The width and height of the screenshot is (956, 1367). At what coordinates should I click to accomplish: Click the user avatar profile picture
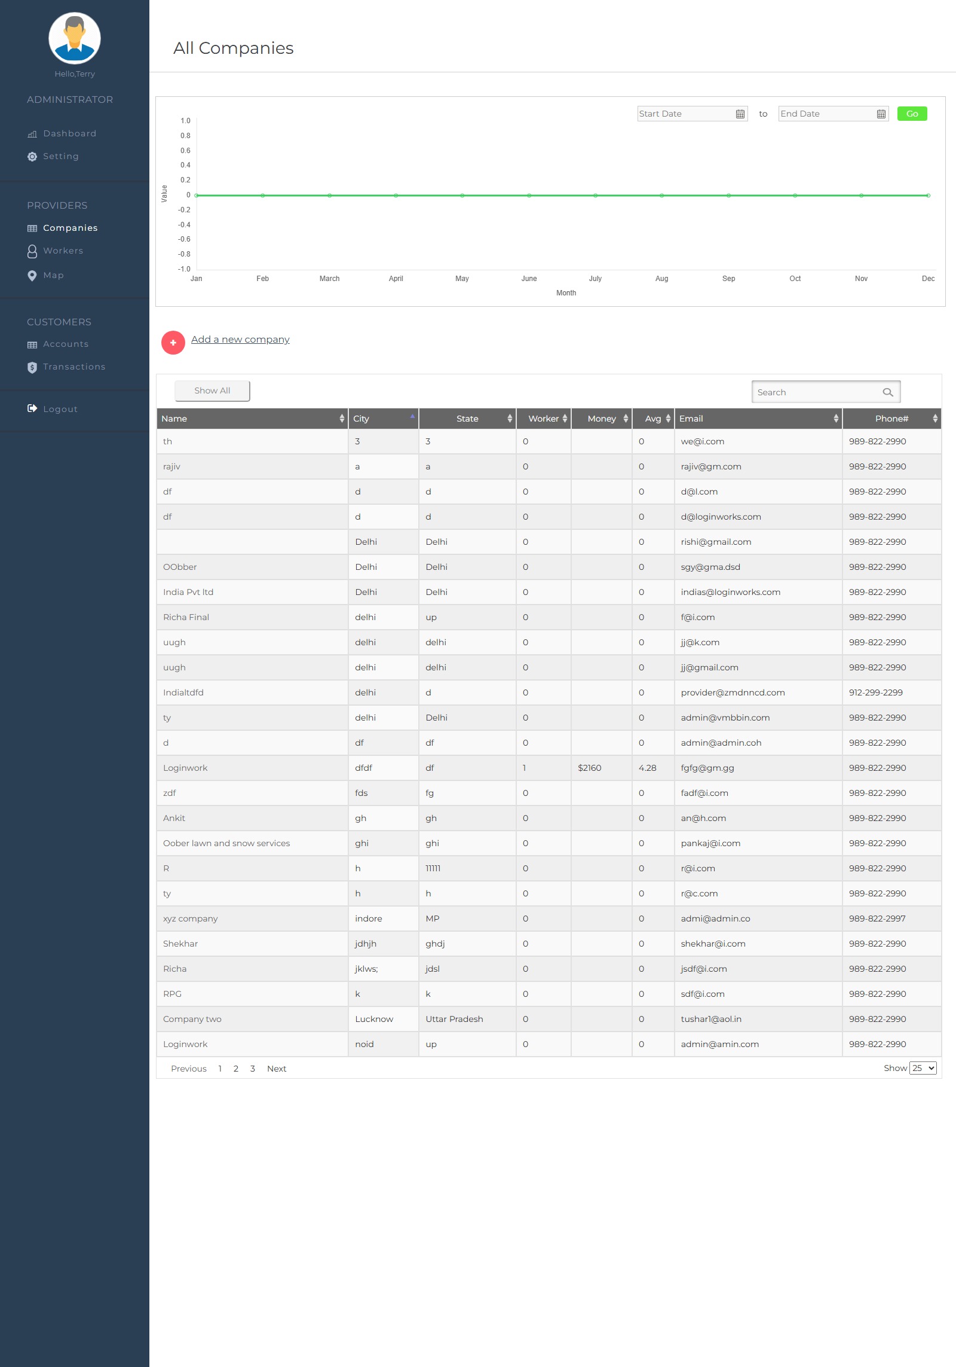pyautogui.click(x=75, y=38)
